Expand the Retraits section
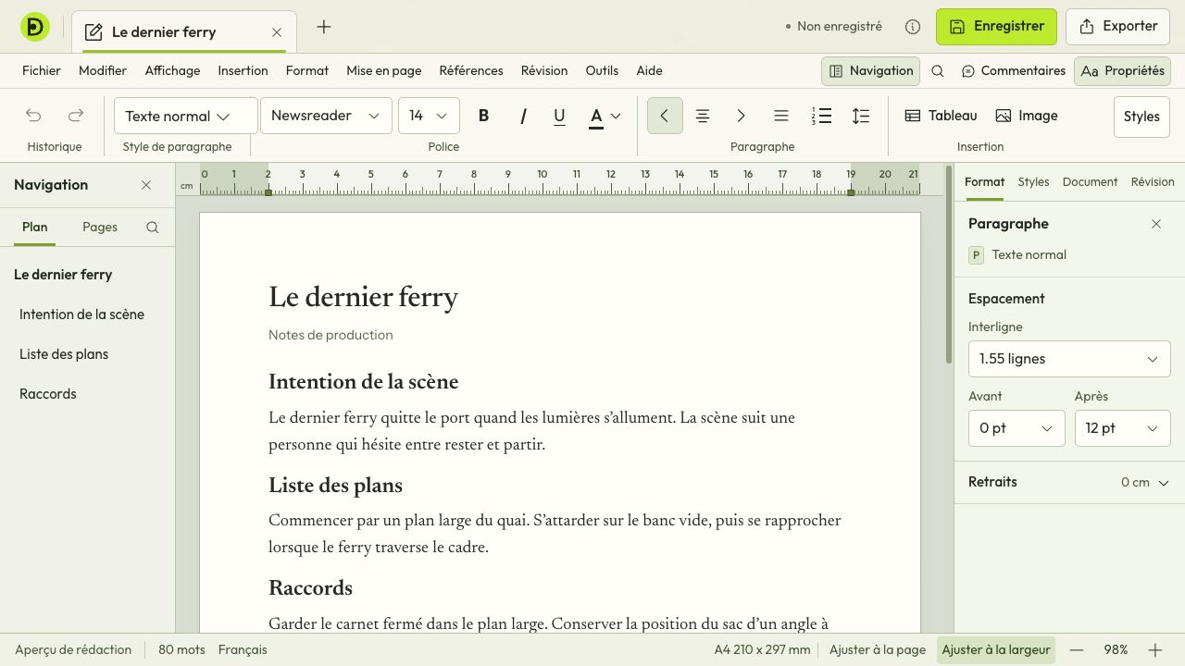The image size is (1185, 666). (x=1069, y=482)
